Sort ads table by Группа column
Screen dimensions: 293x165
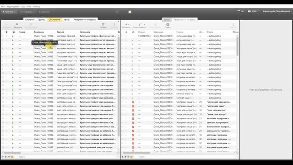[x=60, y=32]
